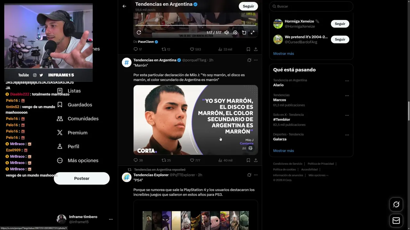Show more suggested accounts to follow
This screenshot has height=230, width=410.
tap(283, 53)
